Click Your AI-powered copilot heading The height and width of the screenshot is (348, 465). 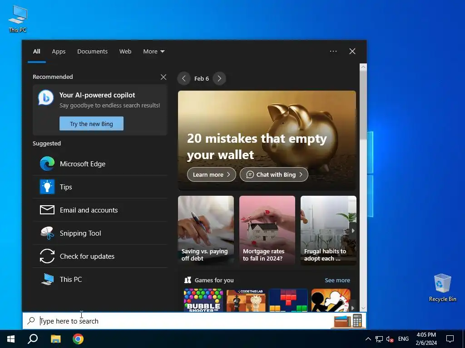(97, 95)
